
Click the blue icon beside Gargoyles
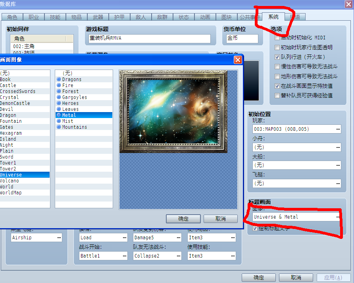pyautogui.click(x=59, y=97)
